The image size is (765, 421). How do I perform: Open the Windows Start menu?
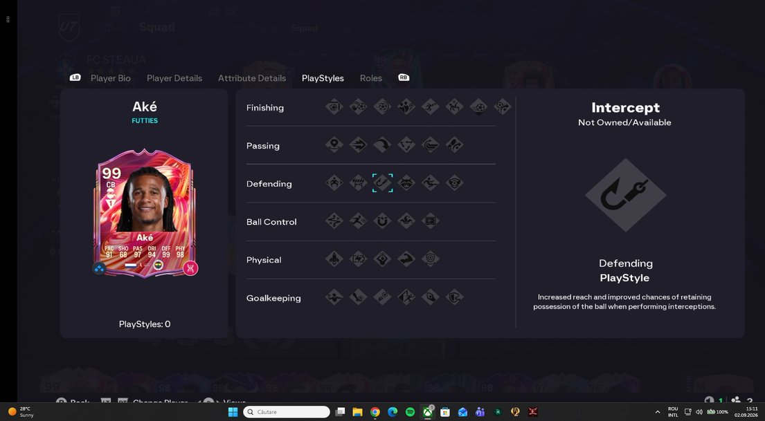pyautogui.click(x=233, y=412)
